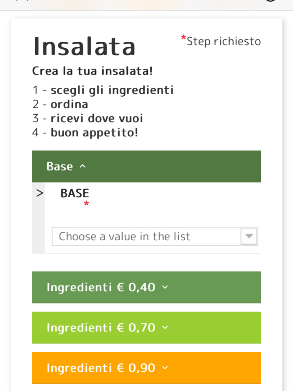Click the arrow icon left of BASE label
Viewport: 293px width, 391px height.
pos(39,193)
